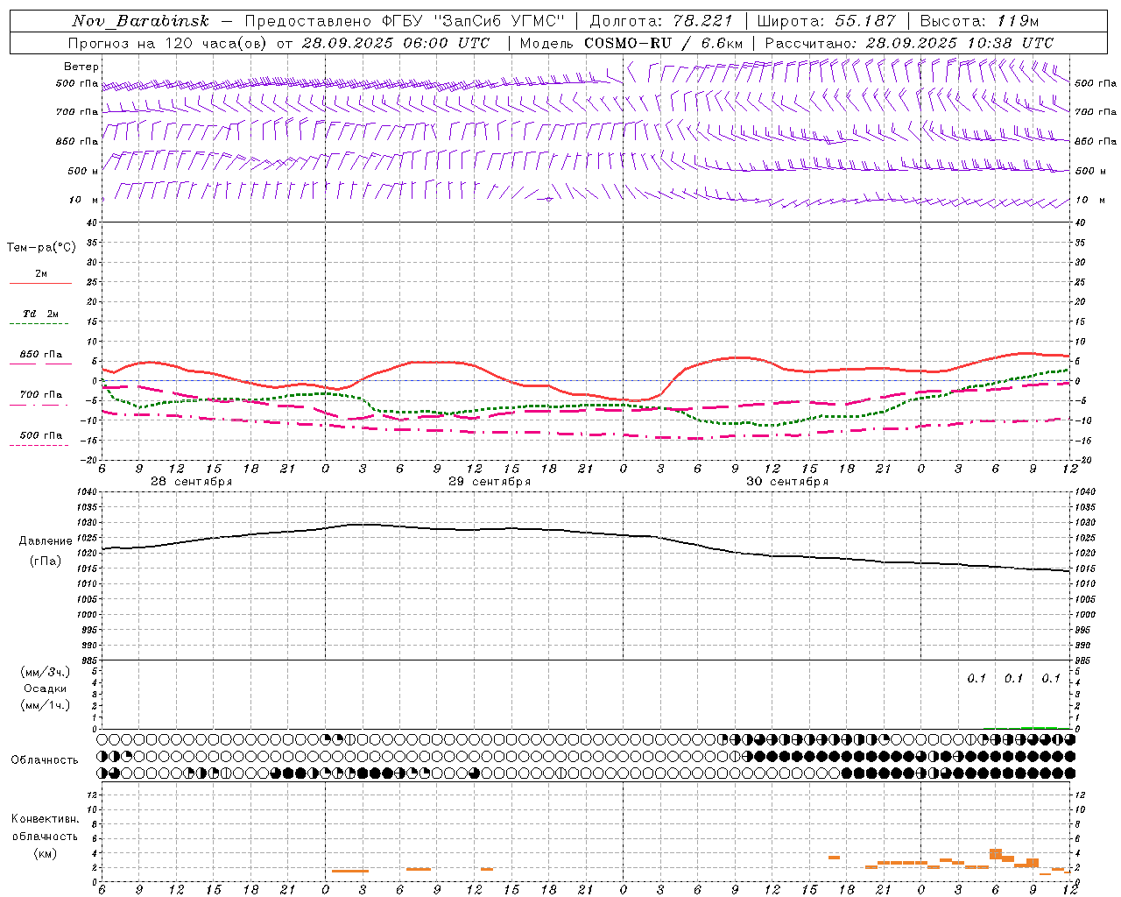
Task: Click the "(гПа)" unit under Давление
Action: tap(46, 562)
